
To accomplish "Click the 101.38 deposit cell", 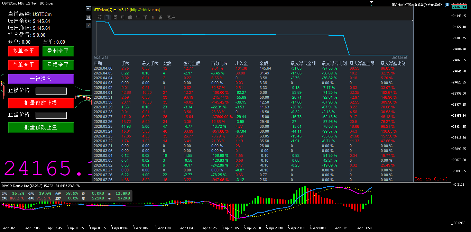I will pos(241,69).
